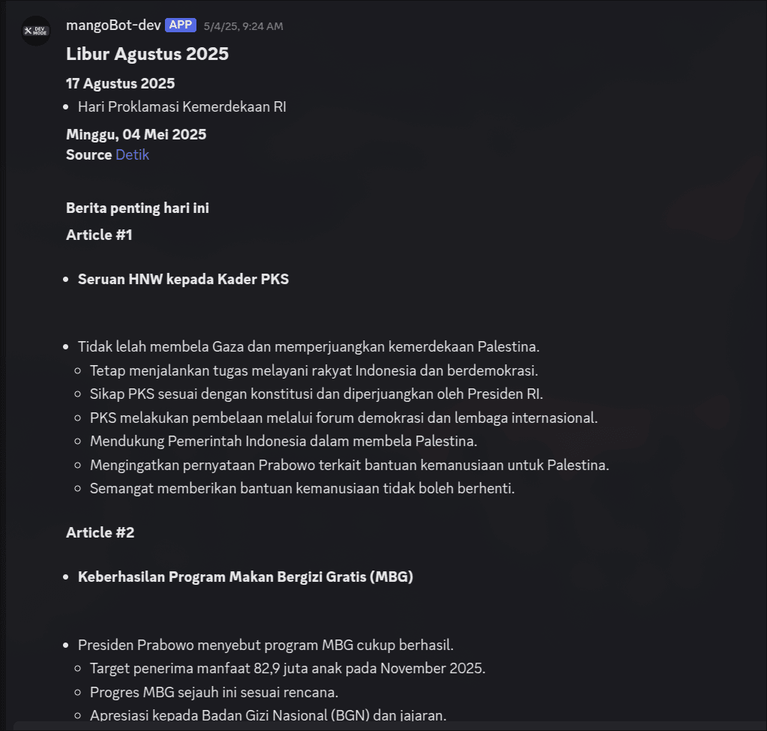Click the "Libur Agustus 2025" heading

coord(147,54)
